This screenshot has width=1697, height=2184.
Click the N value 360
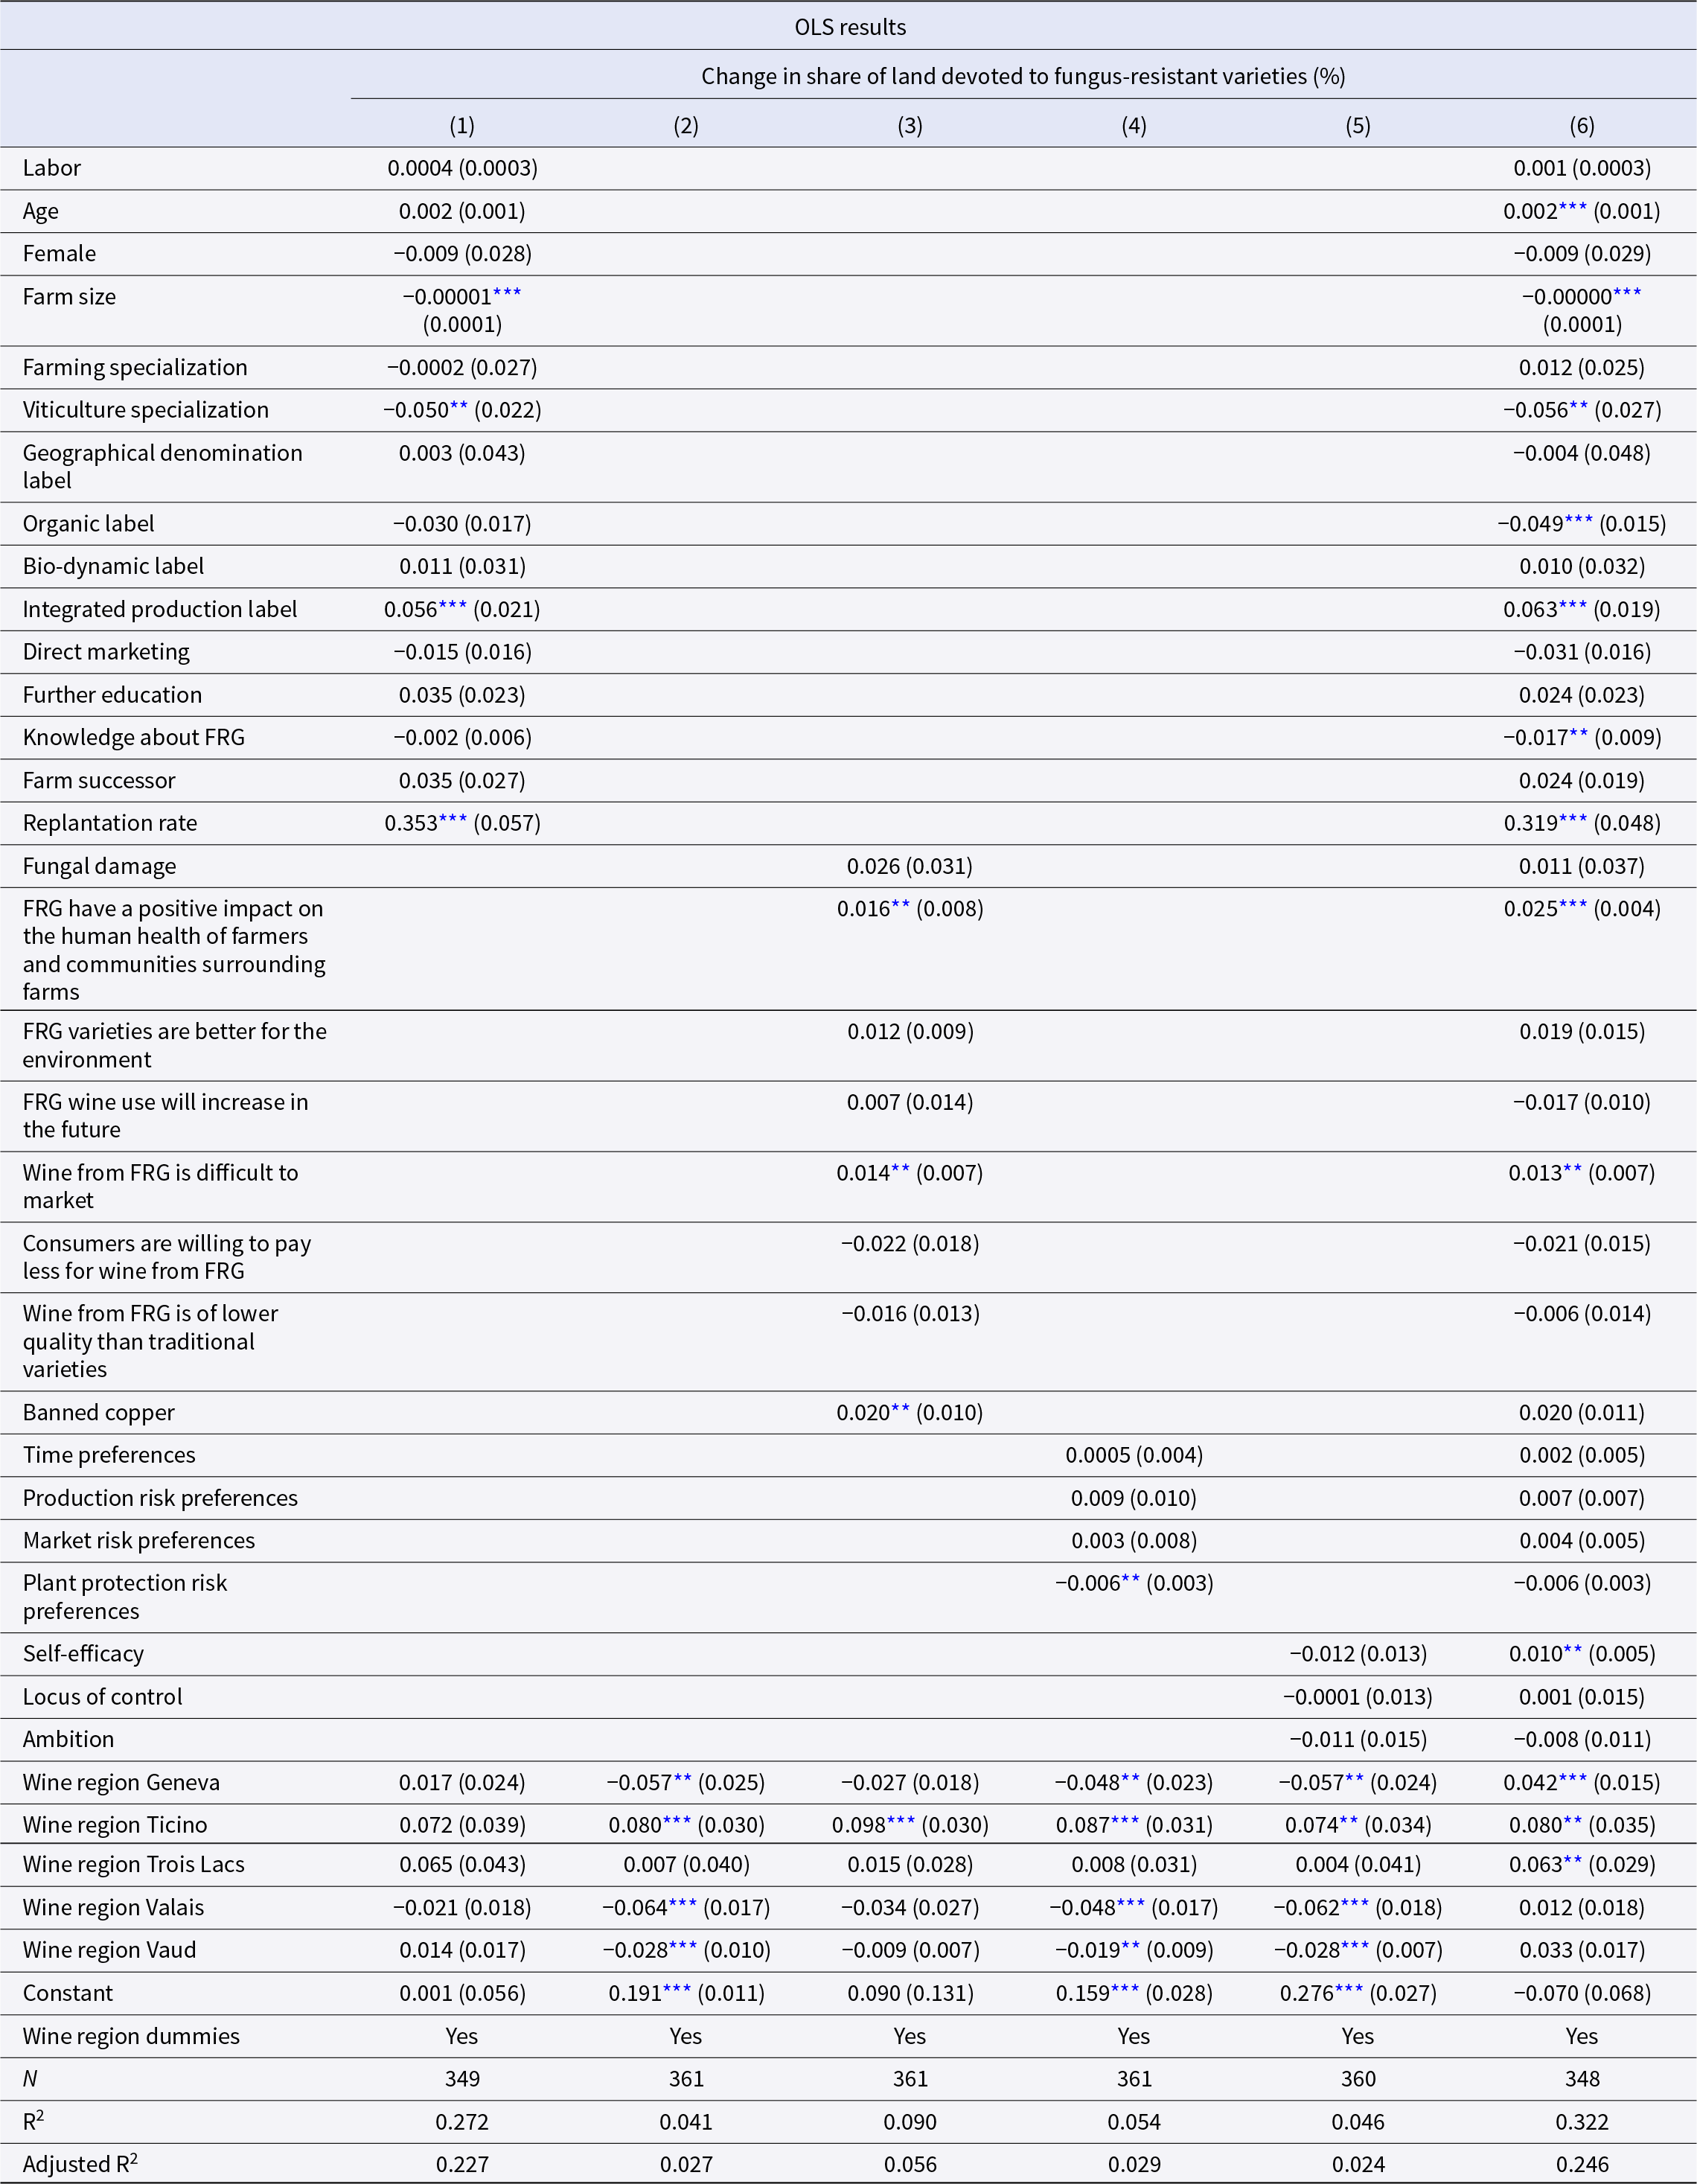[1358, 2079]
